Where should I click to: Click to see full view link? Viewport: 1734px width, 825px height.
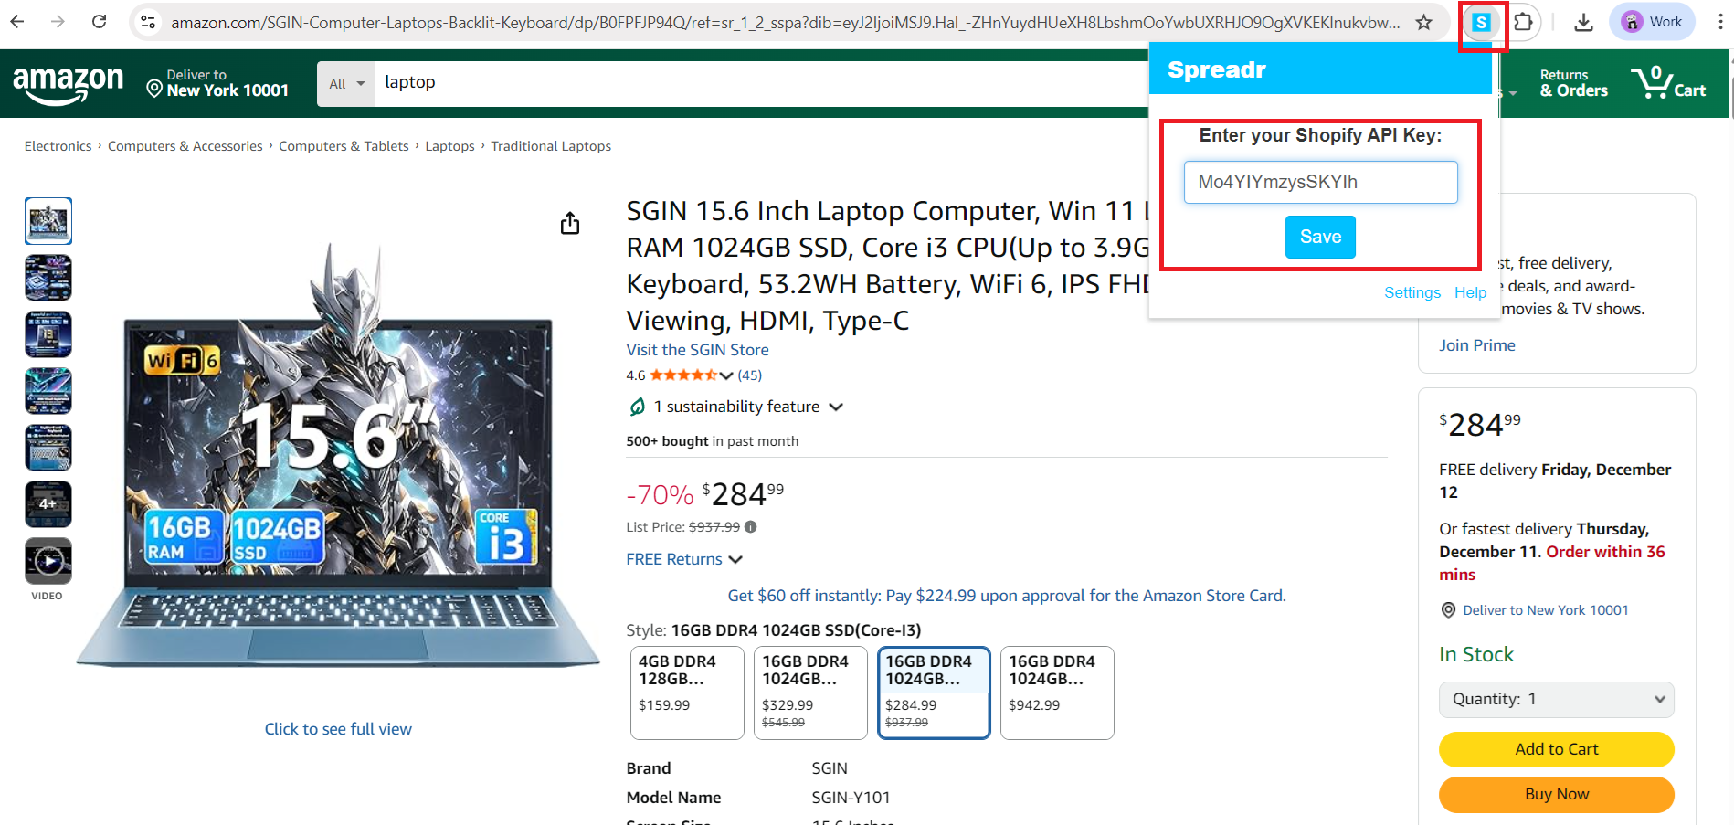click(x=338, y=729)
